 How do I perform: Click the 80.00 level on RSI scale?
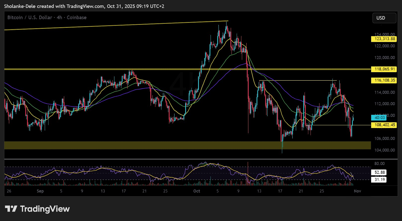tap(379, 164)
